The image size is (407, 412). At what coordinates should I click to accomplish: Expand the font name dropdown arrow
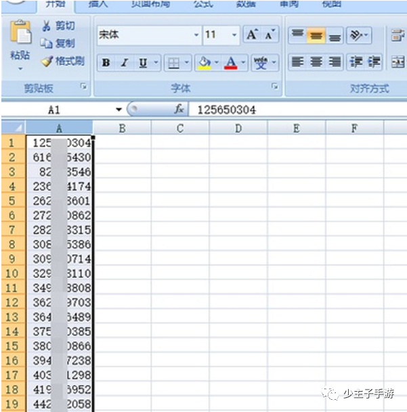[196, 35]
